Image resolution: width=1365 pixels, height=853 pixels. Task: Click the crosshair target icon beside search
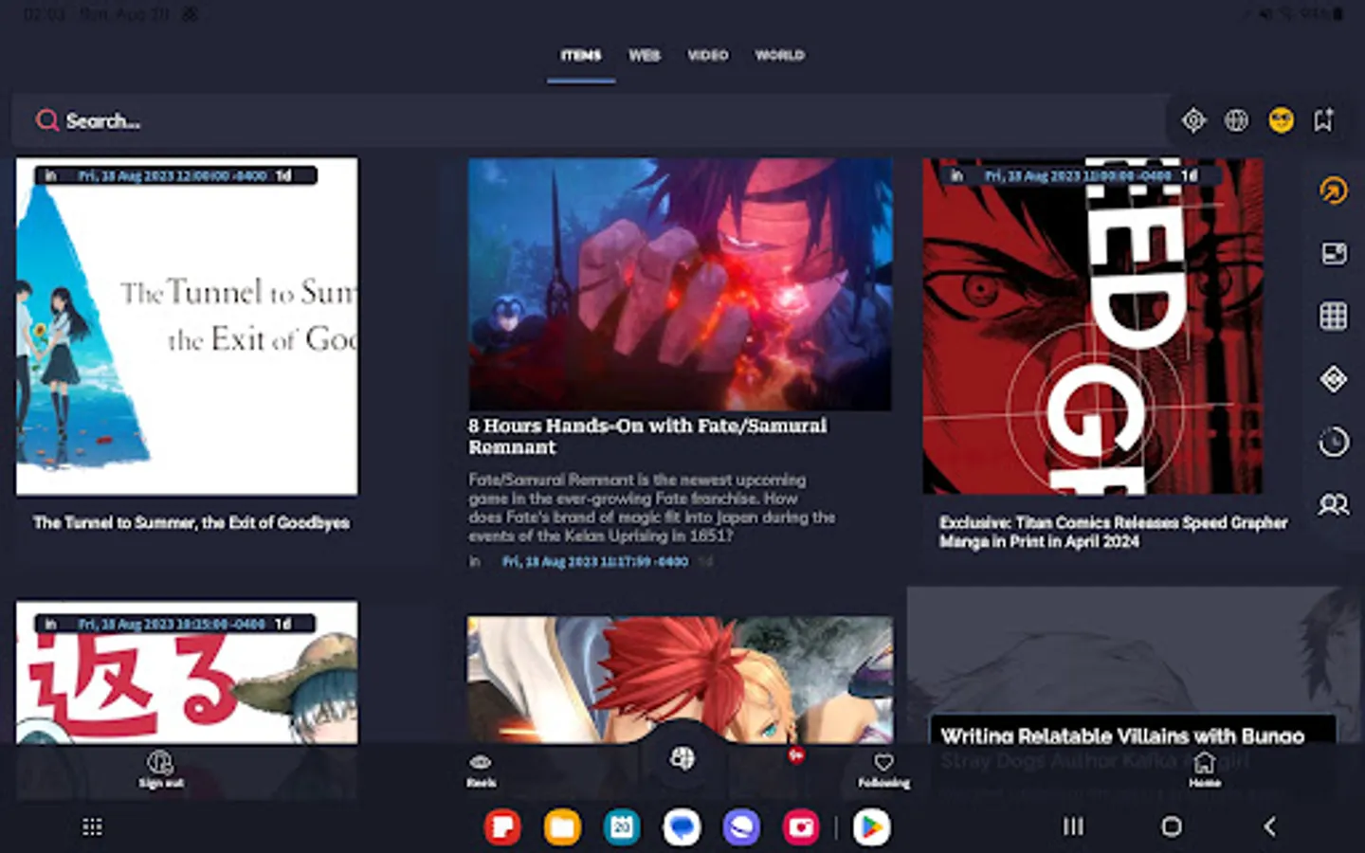pos(1193,120)
